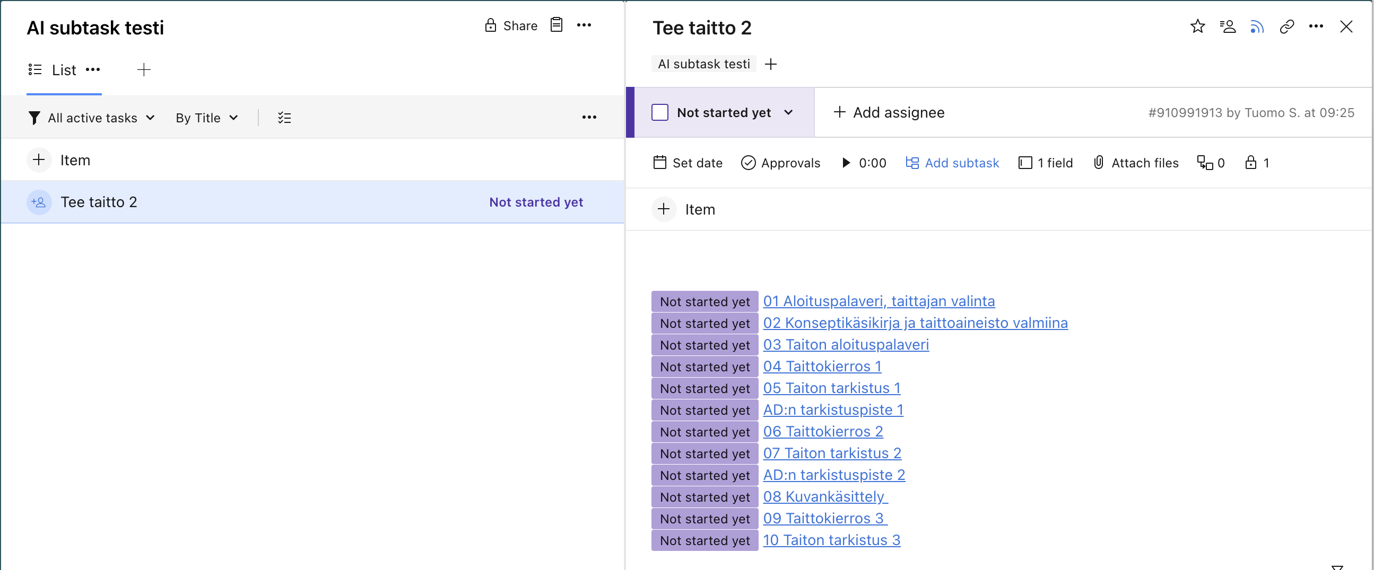Click Add assignee in task panel
Image resolution: width=1374 pixels, height=570 pixels.
click(889, 112)
